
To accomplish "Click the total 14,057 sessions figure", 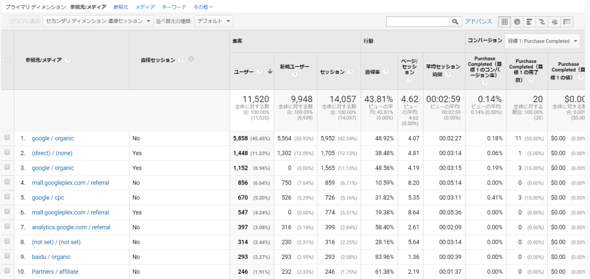I will (x=342, y=99).
